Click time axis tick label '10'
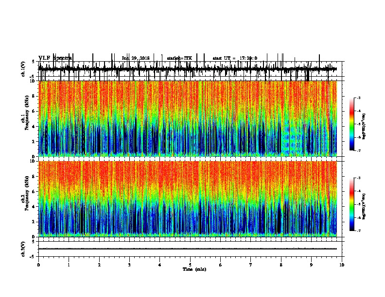 coord(342,265)
